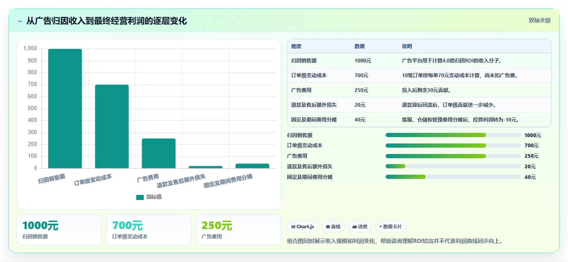Click the 广告费用 x-axis label under the chart
The height and width of the screenshot is (262, 568).
coord(148,178)
